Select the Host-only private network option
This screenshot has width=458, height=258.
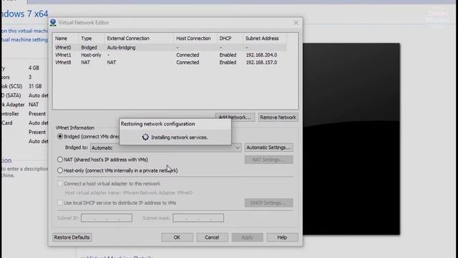[60, 171]
